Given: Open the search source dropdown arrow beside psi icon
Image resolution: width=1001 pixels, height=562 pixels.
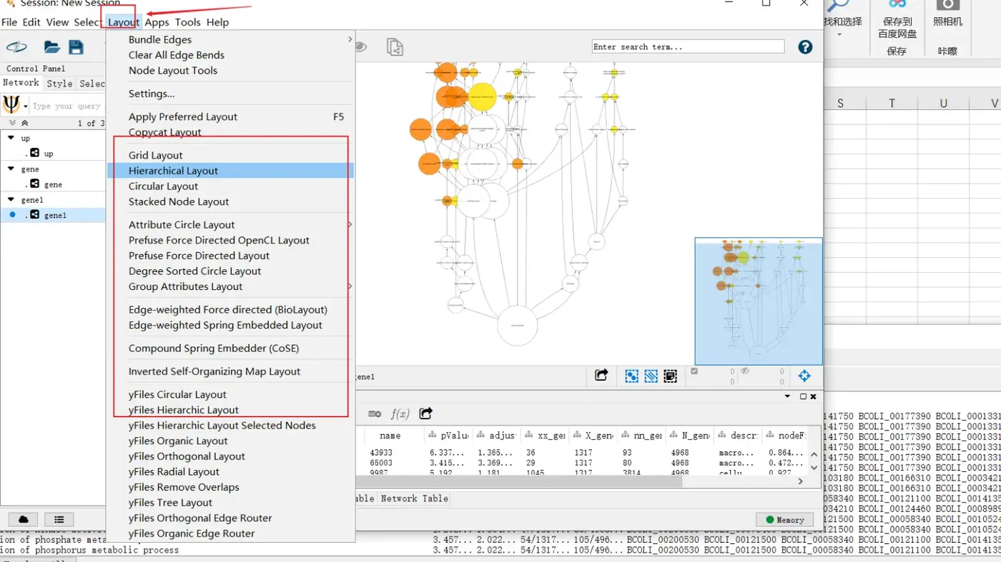Looking at the screenshot, I should (x=25, y=106).
